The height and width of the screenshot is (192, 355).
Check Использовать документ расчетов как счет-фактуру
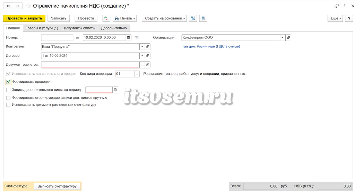[8, 105]
